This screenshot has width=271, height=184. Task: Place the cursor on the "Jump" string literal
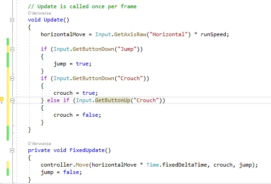[x=127, y=49]
